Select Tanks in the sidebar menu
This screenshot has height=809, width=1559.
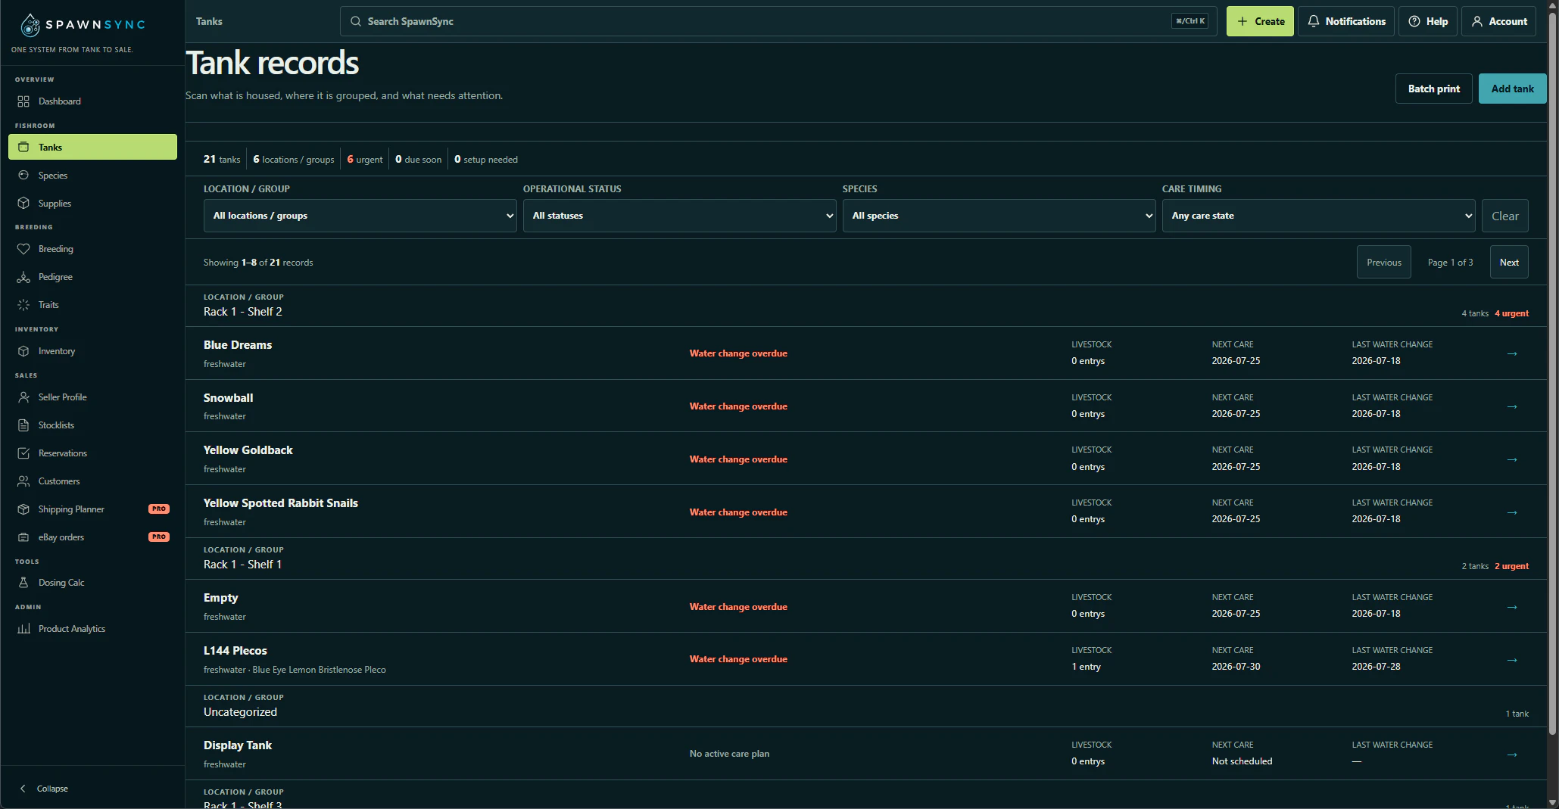(x=92, y=148)
